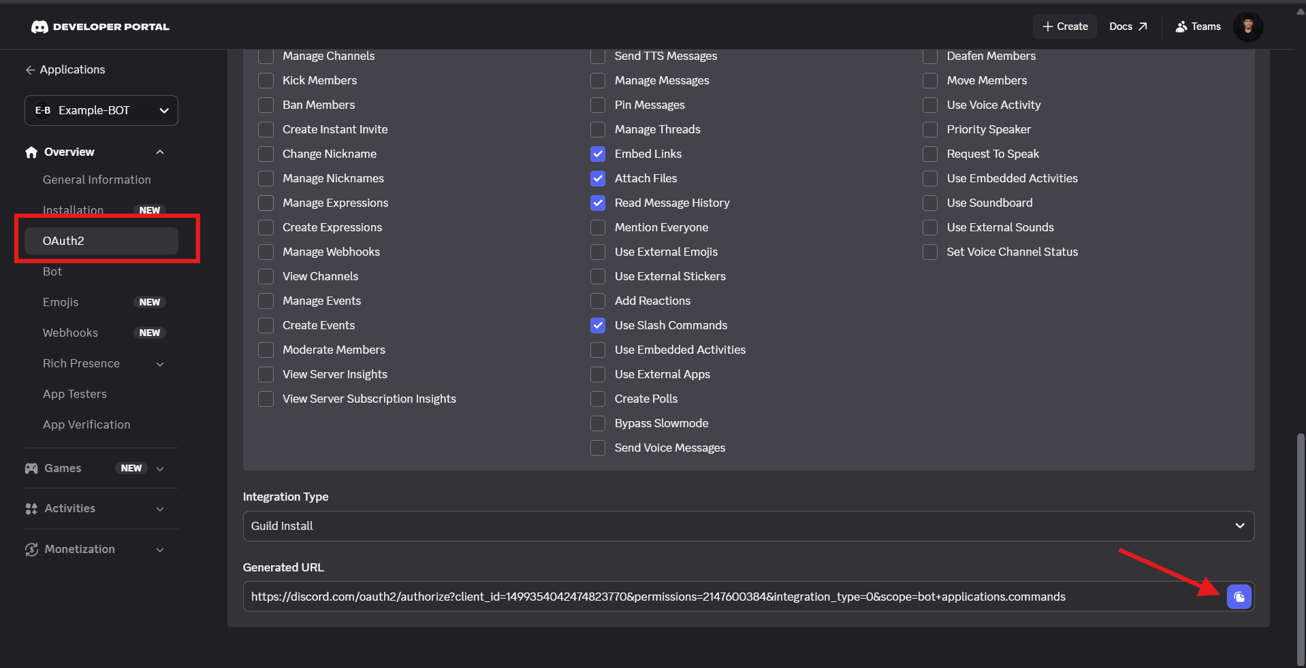Viewport: 1306px width, 668px height.
Task: Open the Installation page
Action: click(73, 210)
